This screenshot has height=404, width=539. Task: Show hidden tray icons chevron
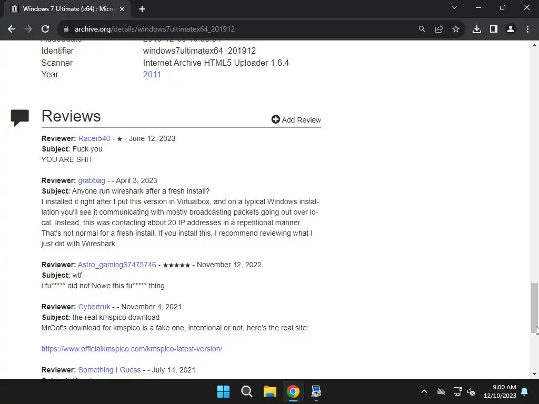(x=424, y=391)
